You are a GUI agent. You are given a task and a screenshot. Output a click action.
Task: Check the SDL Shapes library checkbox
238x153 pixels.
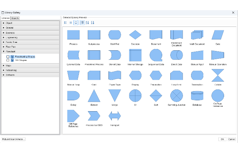coord(8,60)
